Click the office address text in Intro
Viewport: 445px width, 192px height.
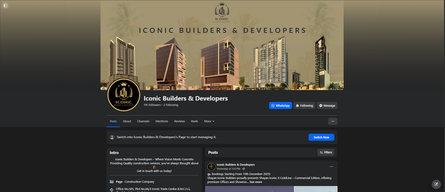point(153,190)
